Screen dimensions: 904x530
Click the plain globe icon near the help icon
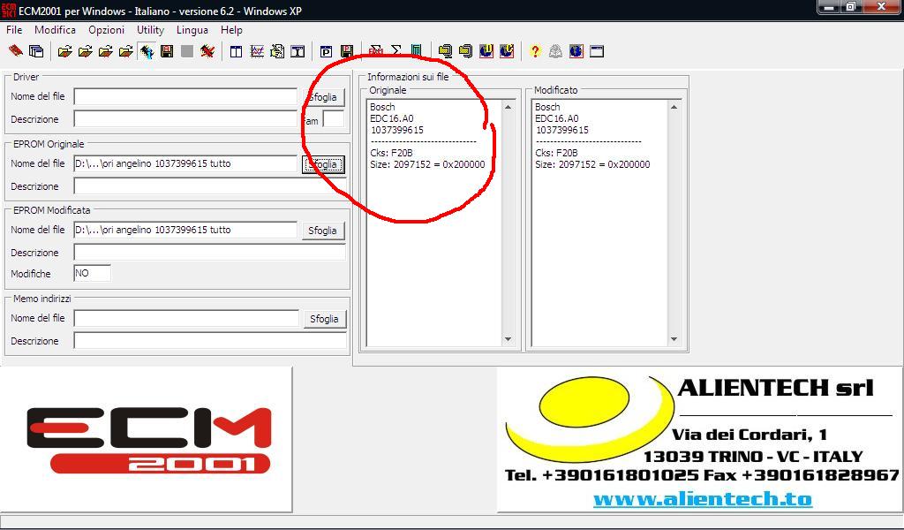[x=576, y=51]
